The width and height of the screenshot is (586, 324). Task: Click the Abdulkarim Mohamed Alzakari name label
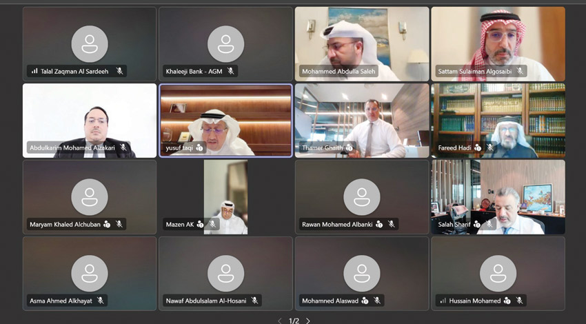coord(73,148)
